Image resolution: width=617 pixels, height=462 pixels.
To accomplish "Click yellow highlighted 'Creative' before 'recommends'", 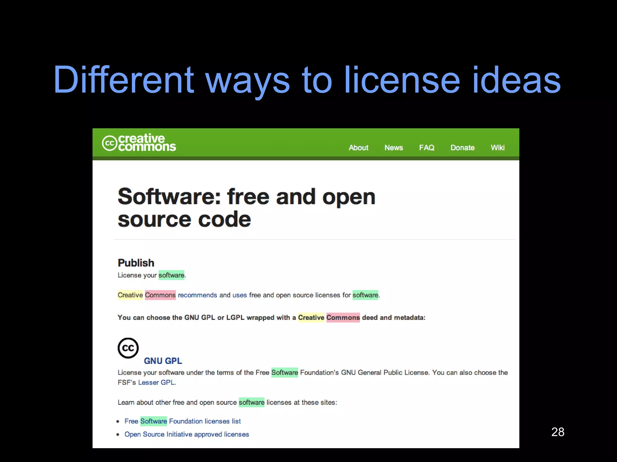I will [x=130, y=295].
